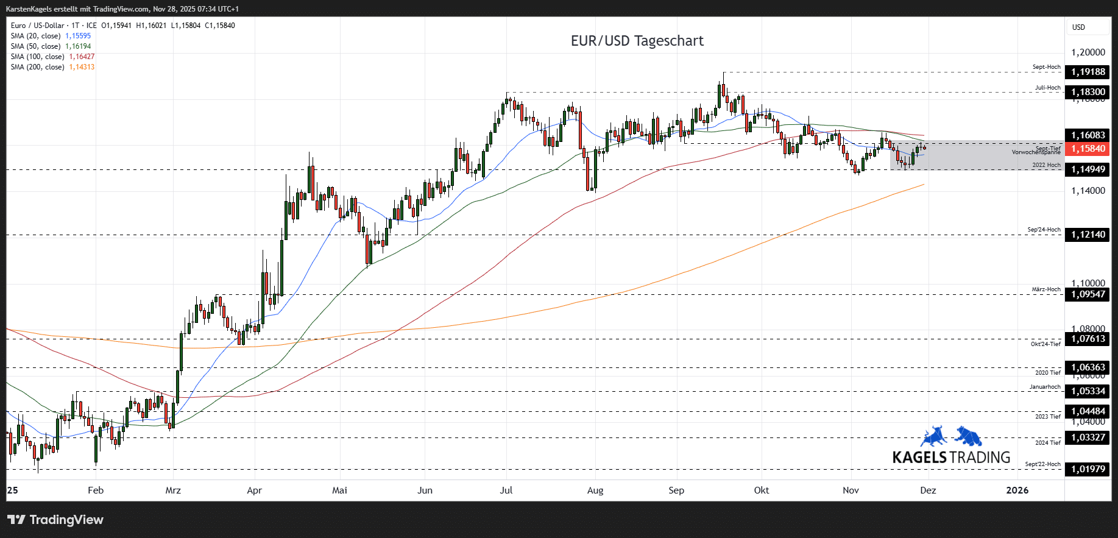Toggle the SMA (20, close) legend entry
The width and height of the screenshot is (1118, 538).
click(x=36, y=36)
